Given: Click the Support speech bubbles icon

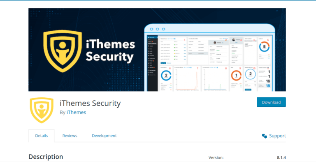Looking at the screenshot, I should 265,136.
